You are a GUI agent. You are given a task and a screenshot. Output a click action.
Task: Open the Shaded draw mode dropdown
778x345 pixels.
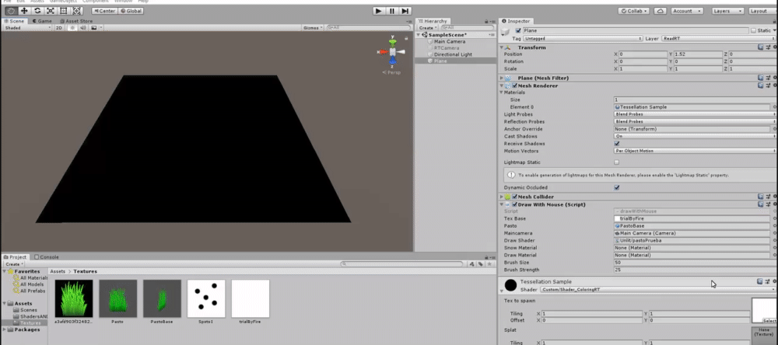[27, 28]
